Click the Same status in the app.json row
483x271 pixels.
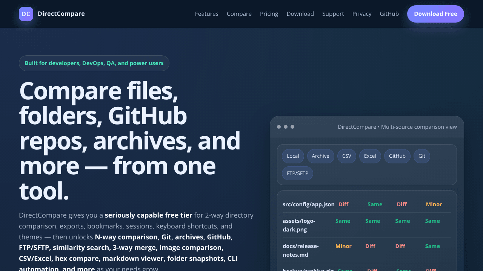[375, 204]
